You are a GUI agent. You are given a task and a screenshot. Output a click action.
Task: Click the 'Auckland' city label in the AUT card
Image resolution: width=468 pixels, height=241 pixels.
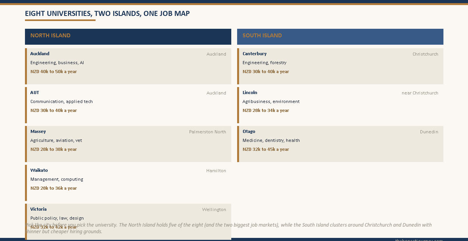coord(216,93)
